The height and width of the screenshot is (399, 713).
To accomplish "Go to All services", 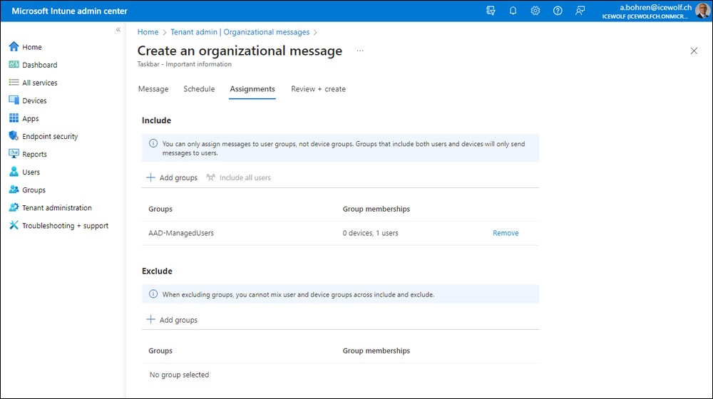I will click(x=39, y=83).
